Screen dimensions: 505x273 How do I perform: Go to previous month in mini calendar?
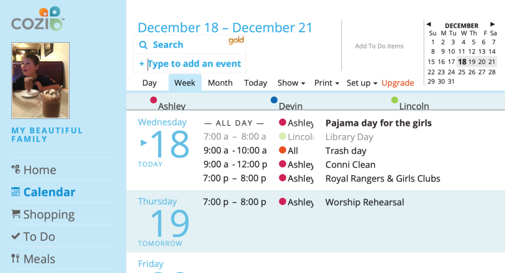coord(429,24)
